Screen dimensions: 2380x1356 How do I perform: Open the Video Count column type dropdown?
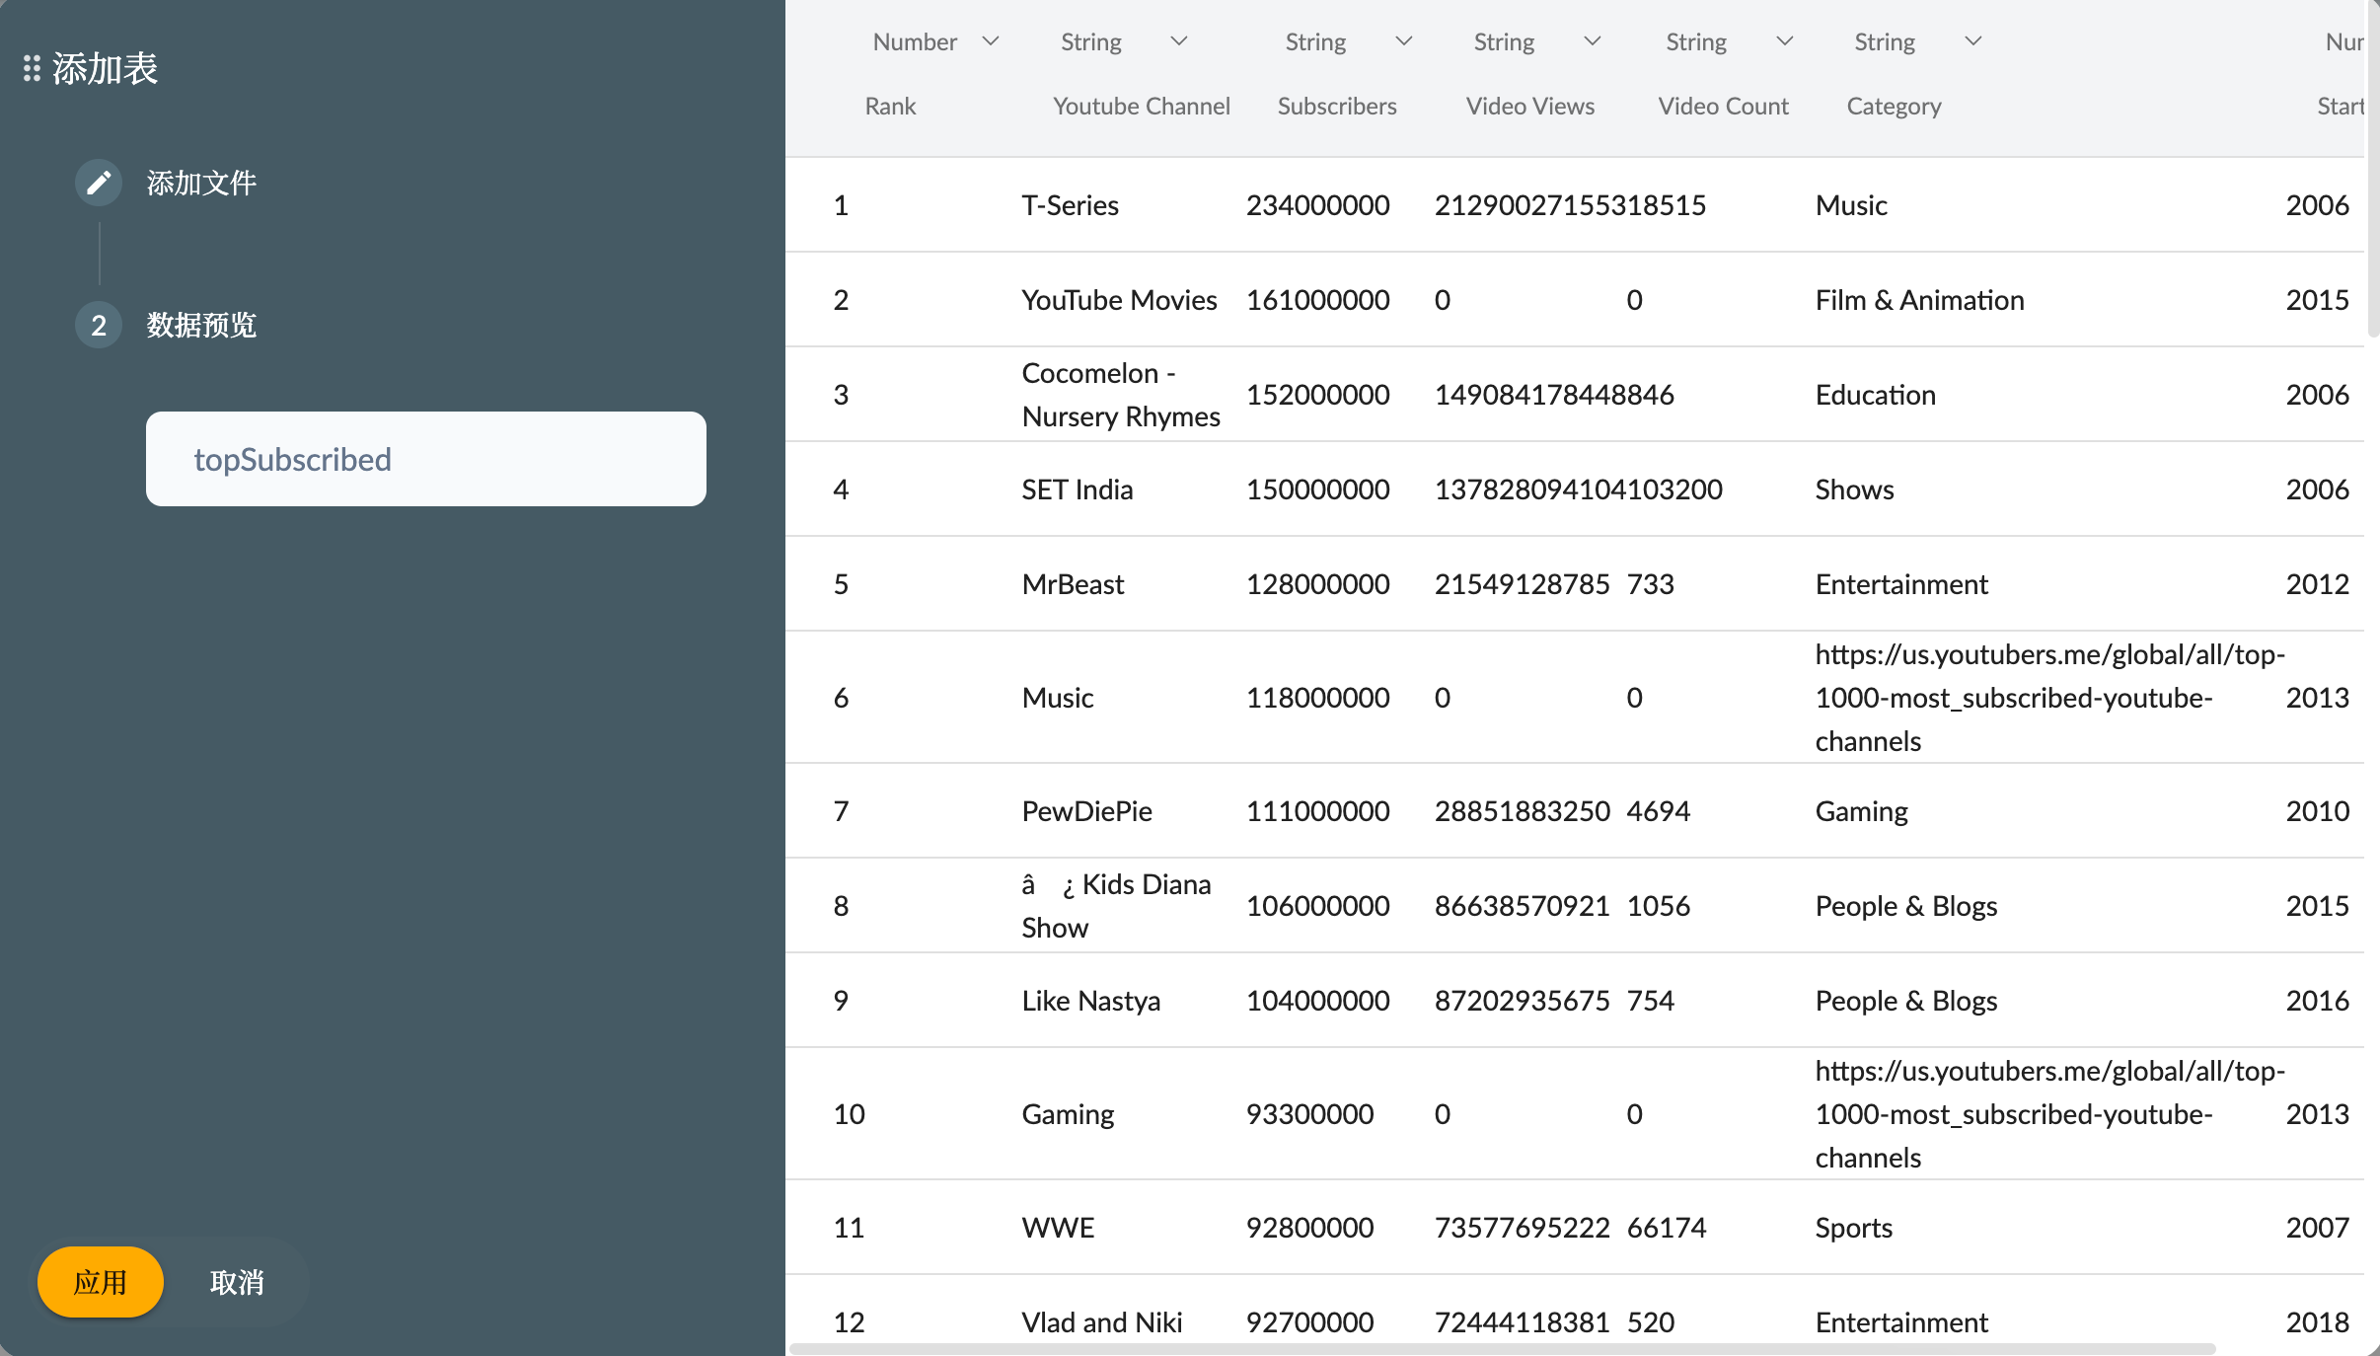tap(1784, 41)
